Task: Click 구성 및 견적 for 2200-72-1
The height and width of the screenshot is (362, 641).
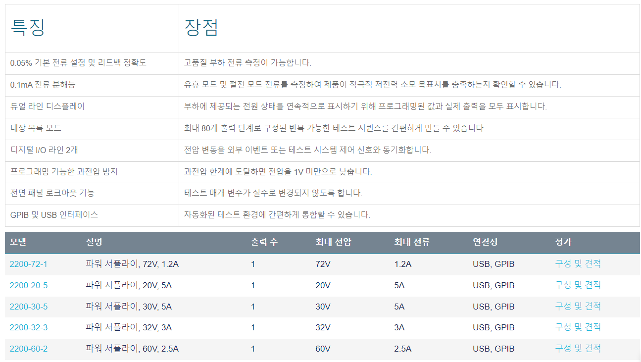Action: 578,264
